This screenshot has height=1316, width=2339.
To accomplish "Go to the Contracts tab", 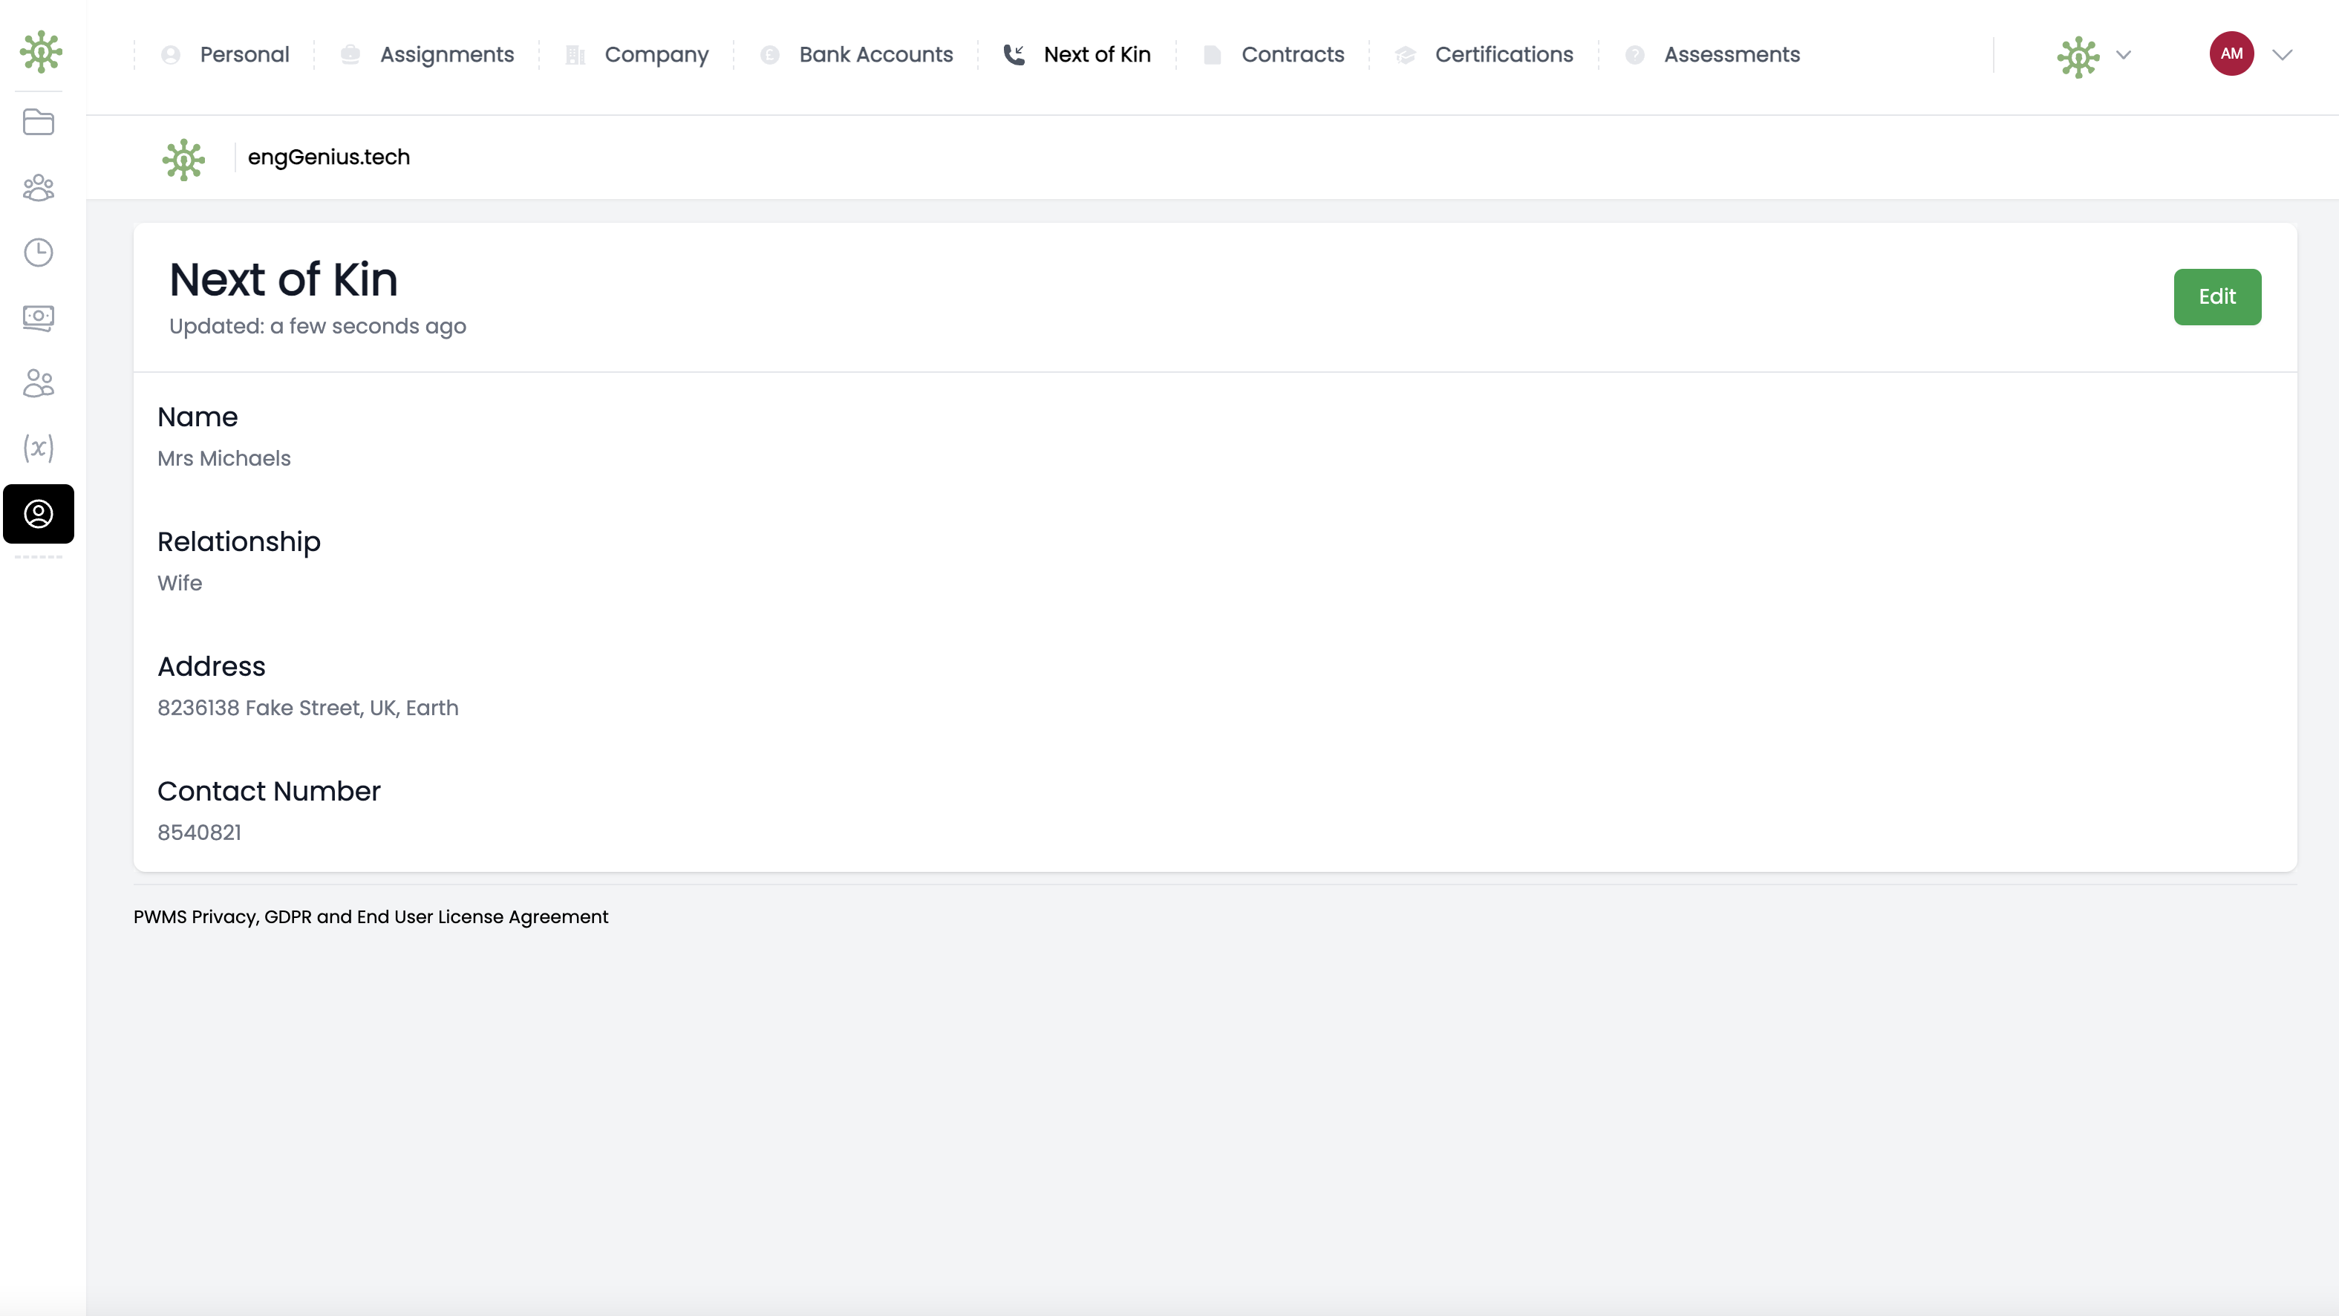I will click(x=1291, y=54).
